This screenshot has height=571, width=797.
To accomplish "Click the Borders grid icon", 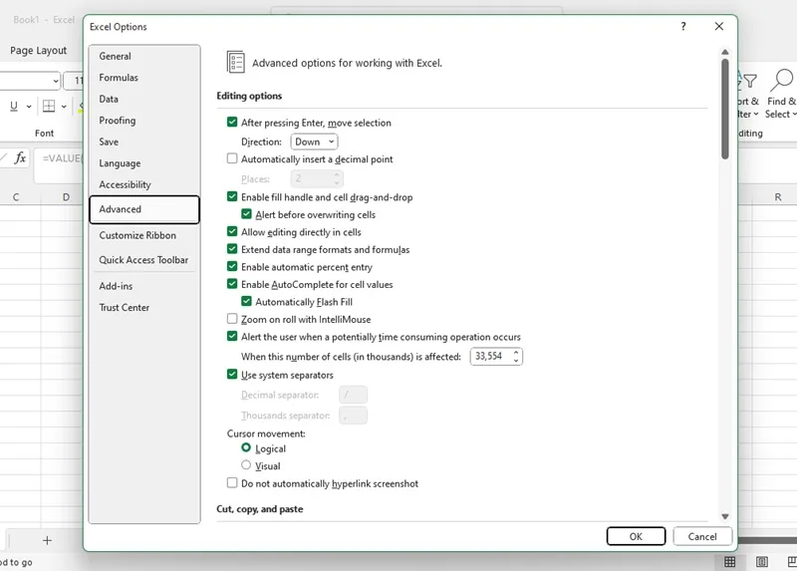I will 49,106.
